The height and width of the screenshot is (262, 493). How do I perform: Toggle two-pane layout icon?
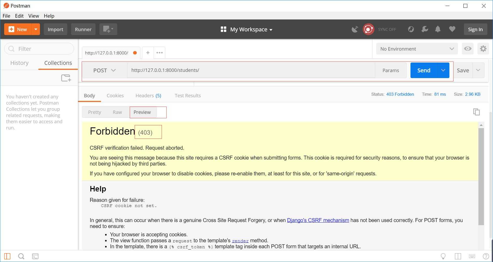tap(458, 256)
